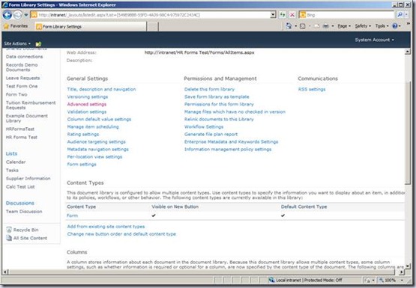Click the page icon in the address bar
The image size is (416, 288).
tap(34, 15)
